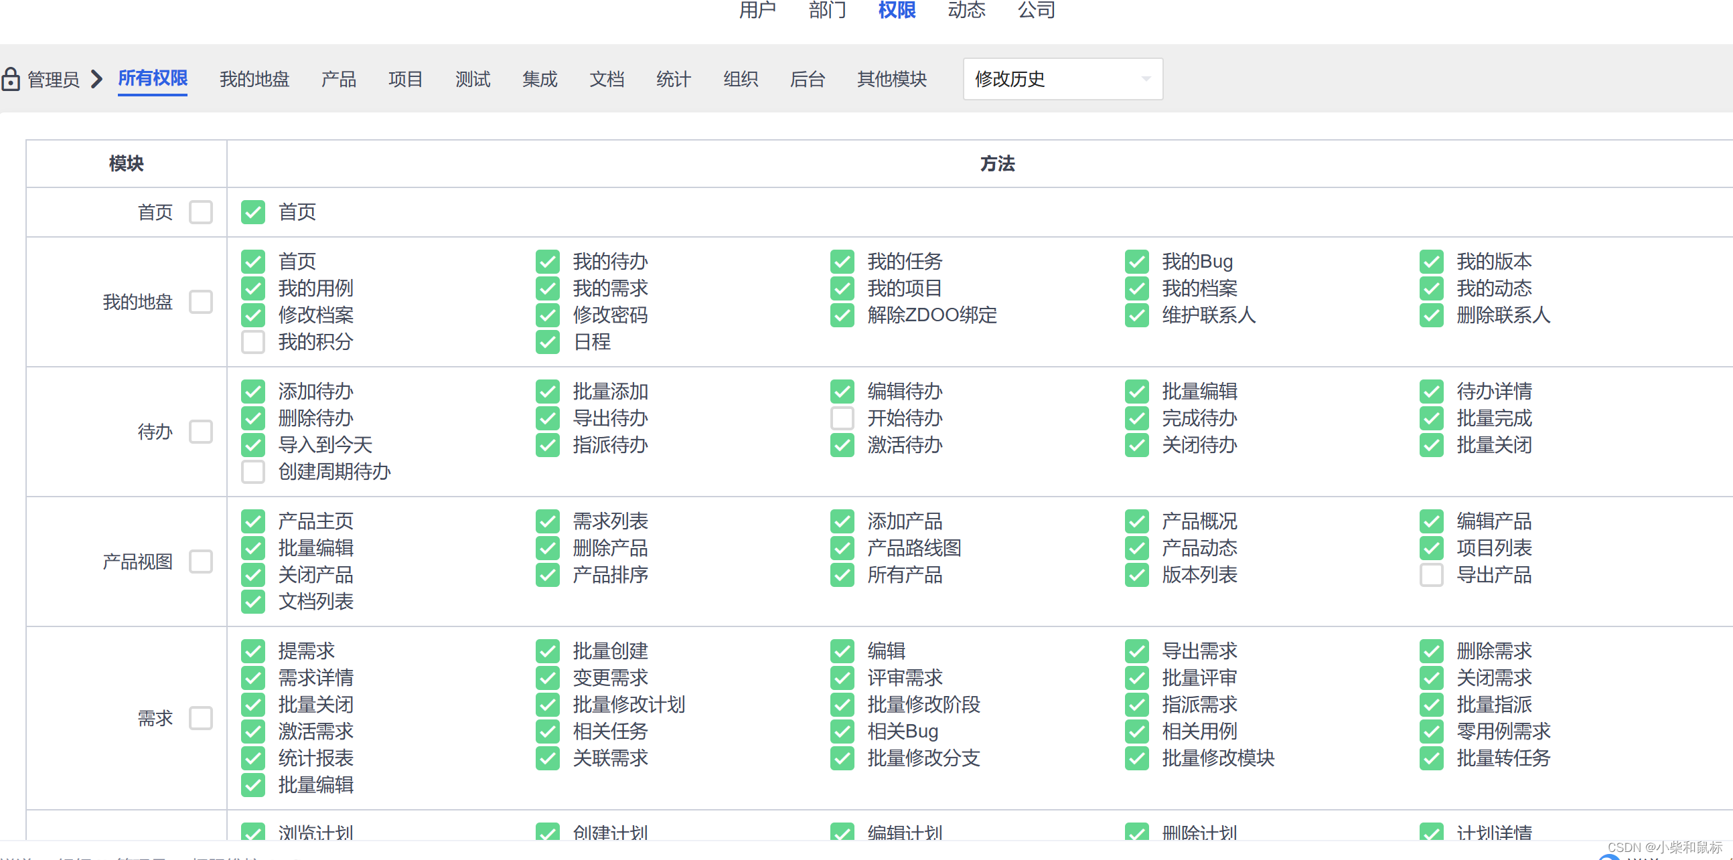Click the 所有权限 link
This screenshot has height=860, width=1733.
(x=153, y=78)
